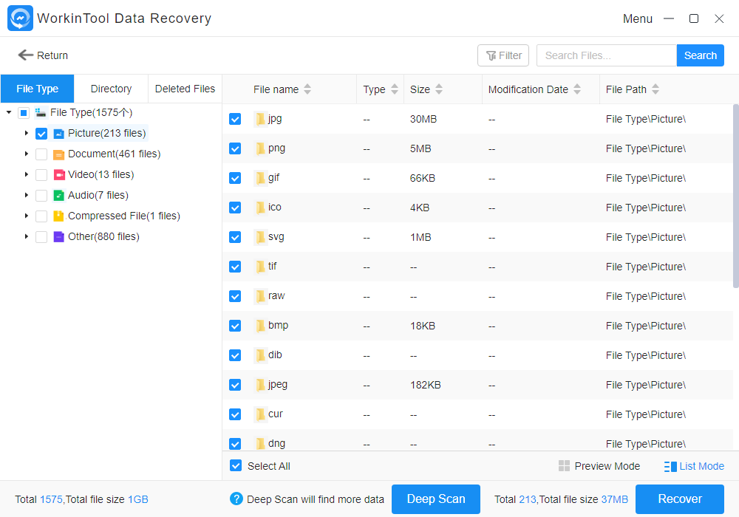The image size is (739, 517).
Task: Switch to Preview Mode grid view
Action: click(599, 466)
